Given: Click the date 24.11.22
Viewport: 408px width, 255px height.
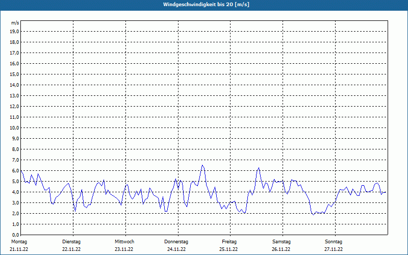Looking at the screenshot, I should tap(176, 249).
